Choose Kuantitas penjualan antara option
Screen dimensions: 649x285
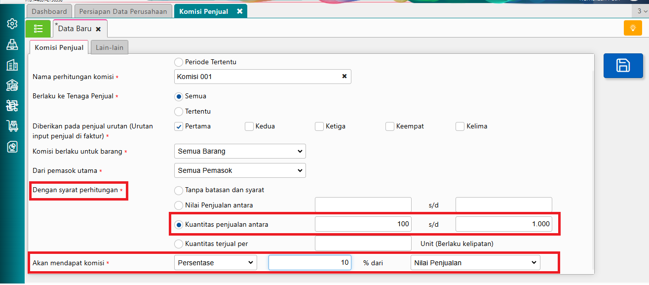coord(179,225)
